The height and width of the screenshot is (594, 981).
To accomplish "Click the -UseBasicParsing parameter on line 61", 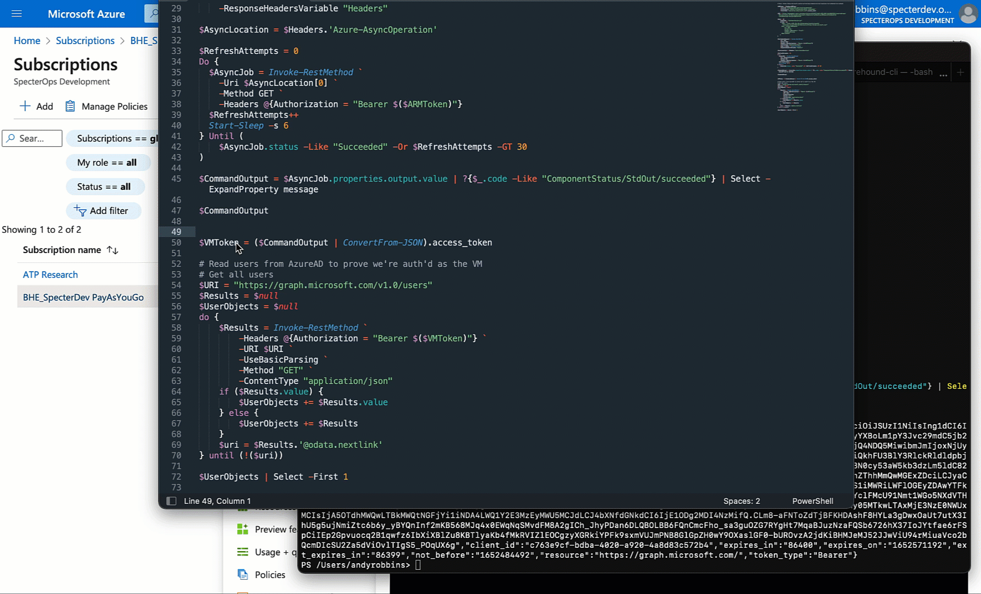I will (x=279, y=360).
